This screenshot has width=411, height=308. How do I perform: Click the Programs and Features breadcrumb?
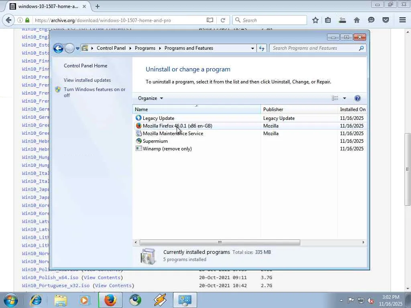tap(189, 48)
